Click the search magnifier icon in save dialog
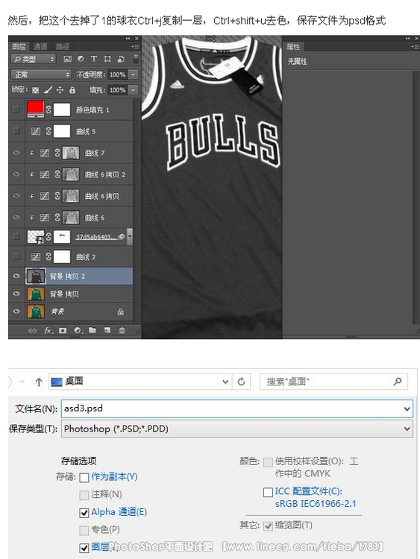This screenshot has height=559, width=420. pos(398,382)
